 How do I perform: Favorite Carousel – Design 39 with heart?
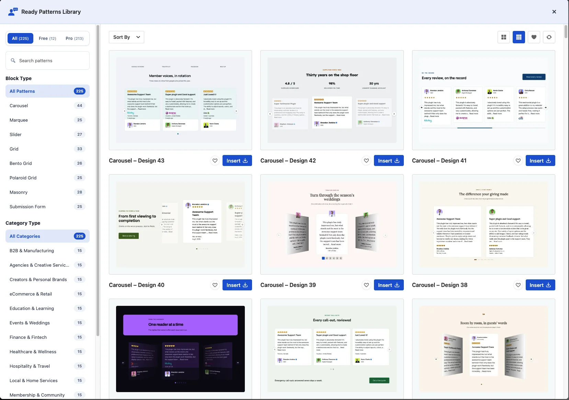[366, 285]
